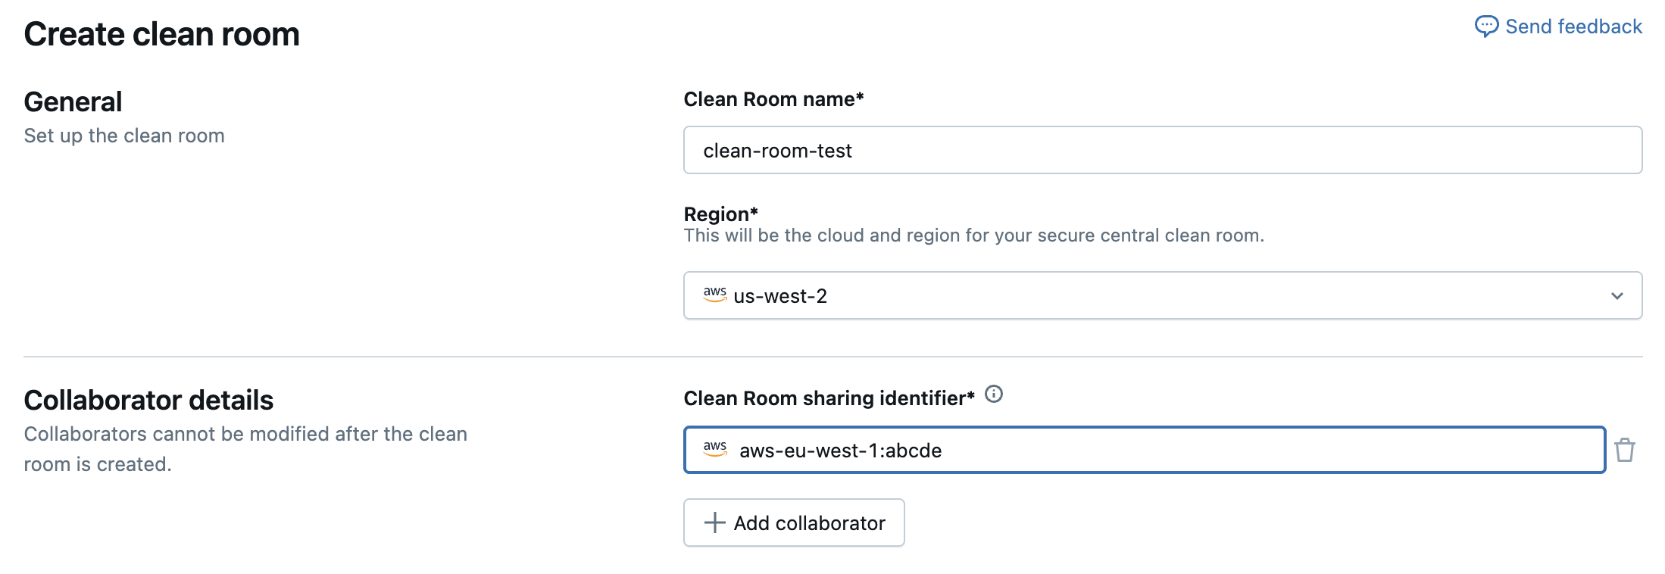Expand the Region dropdown chevron arrow
The width and height of the screenshot is (1665, 574).
1617,296
